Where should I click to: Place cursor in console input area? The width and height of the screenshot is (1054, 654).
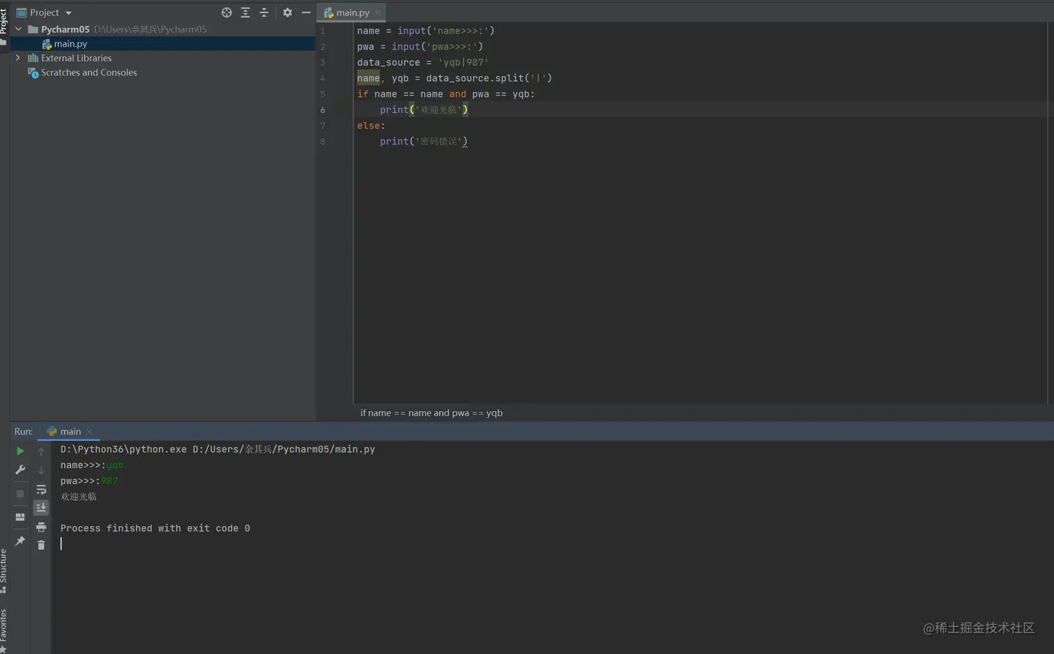[61, 544]
